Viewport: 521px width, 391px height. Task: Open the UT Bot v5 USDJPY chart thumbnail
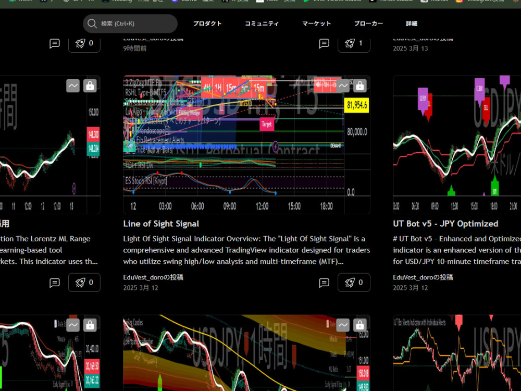(x=457, y=144)
